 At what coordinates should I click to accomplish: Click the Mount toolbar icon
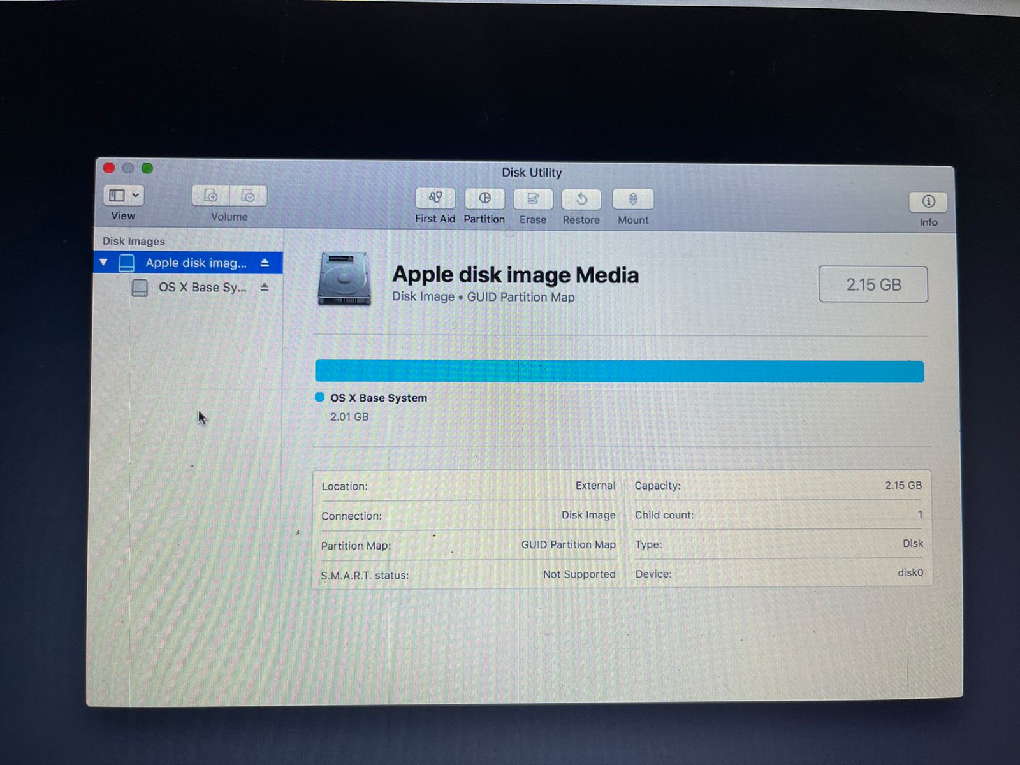tap(633, 199)
